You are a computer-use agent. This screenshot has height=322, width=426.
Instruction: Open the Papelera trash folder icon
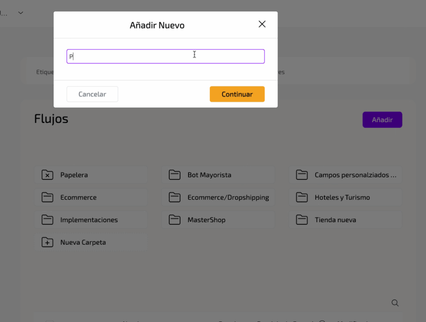47,175
